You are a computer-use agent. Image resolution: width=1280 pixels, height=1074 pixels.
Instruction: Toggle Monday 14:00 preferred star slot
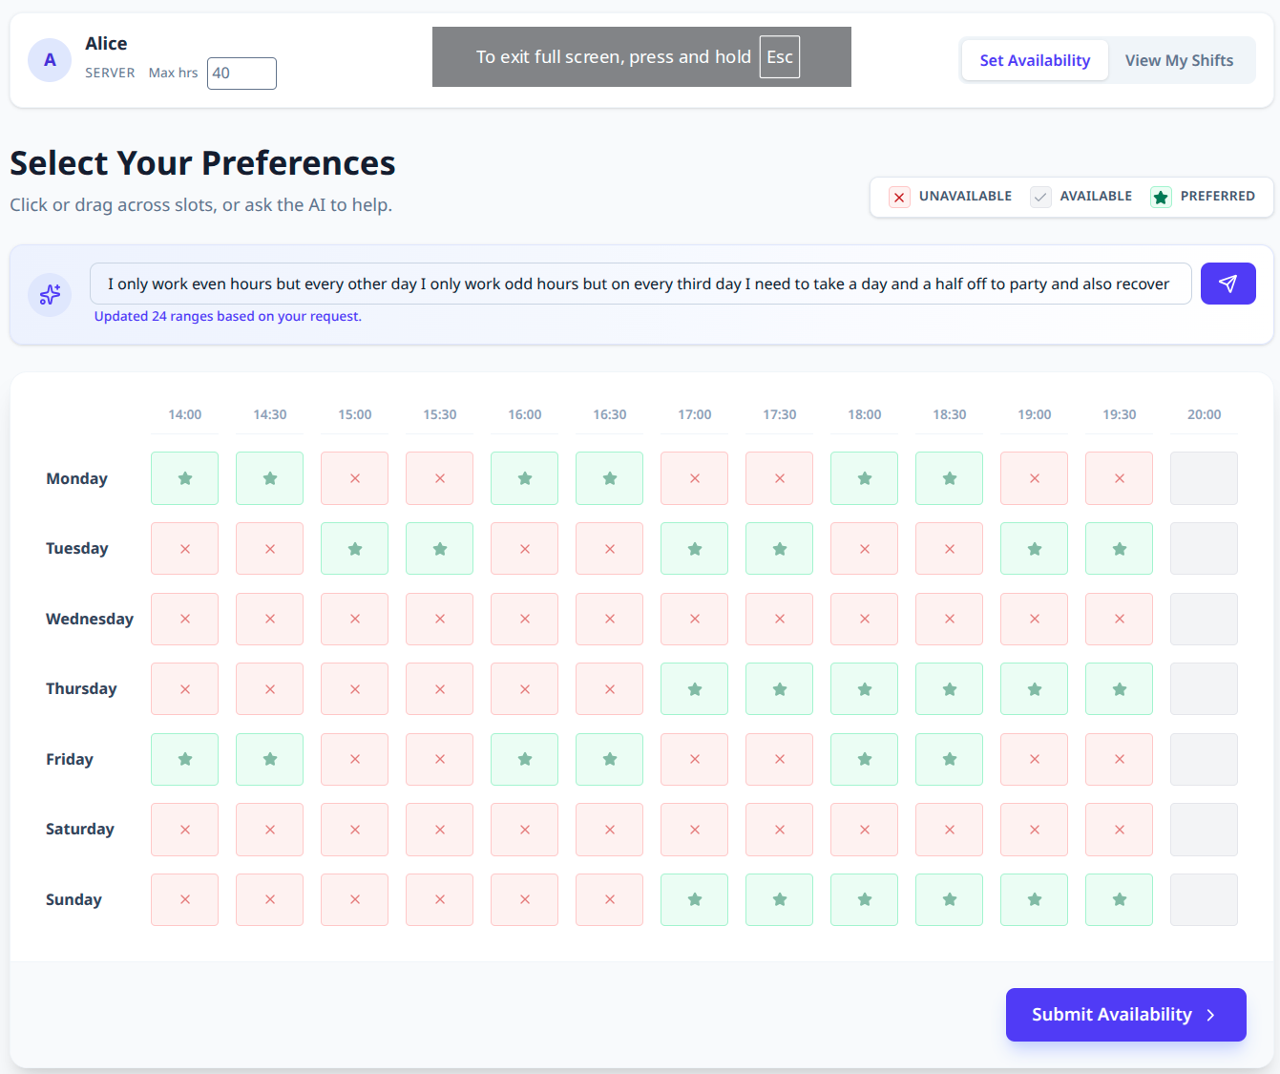(x=184, y=478)
